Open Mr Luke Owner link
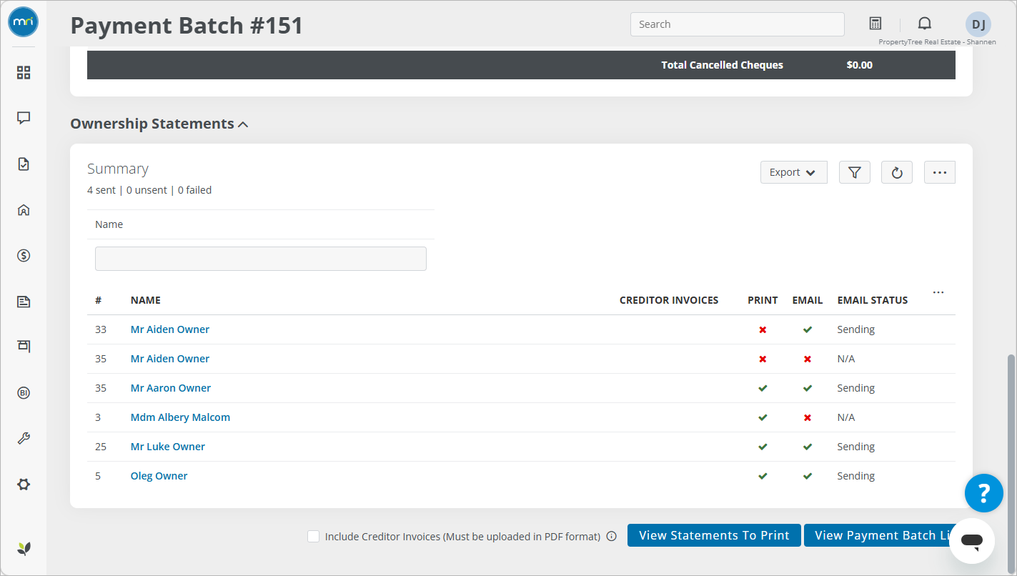 tap(168, 447)
